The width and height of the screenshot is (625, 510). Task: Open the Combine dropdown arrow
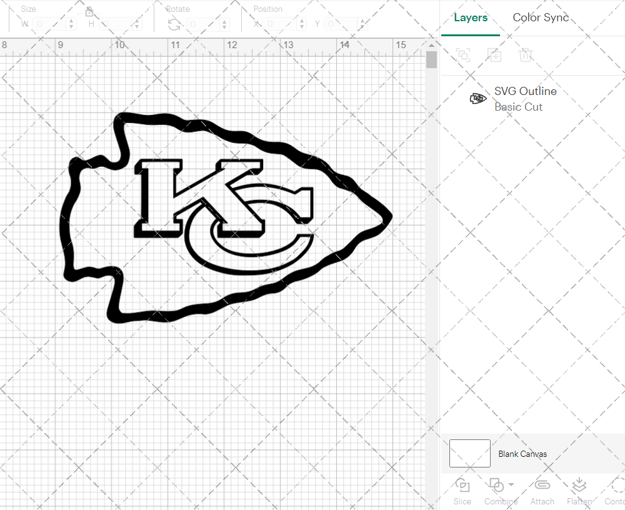[511, 484]
